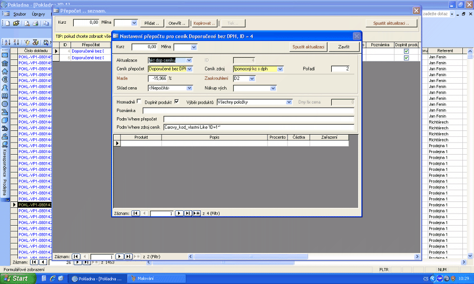Click the Internet Explorer quick launch icon
This screenshot has height=284, width=474.
(53, 278)
